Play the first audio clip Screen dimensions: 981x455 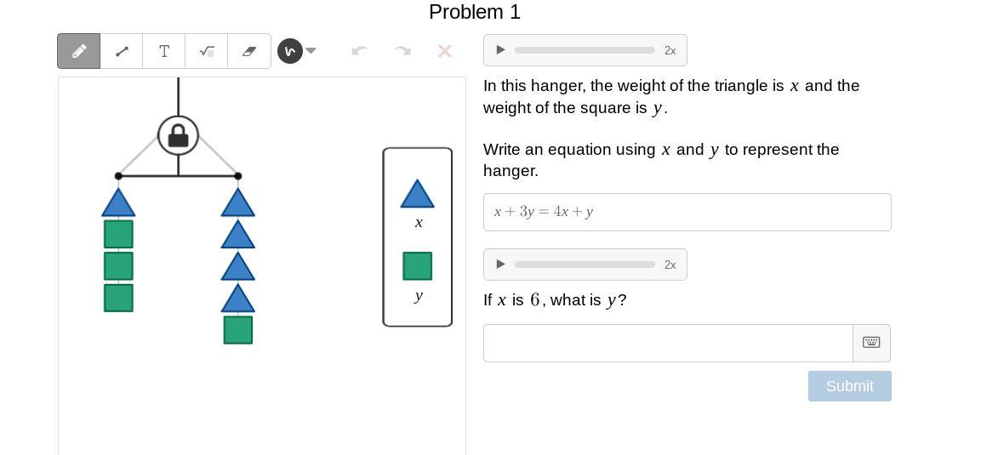tap(500, 50)
